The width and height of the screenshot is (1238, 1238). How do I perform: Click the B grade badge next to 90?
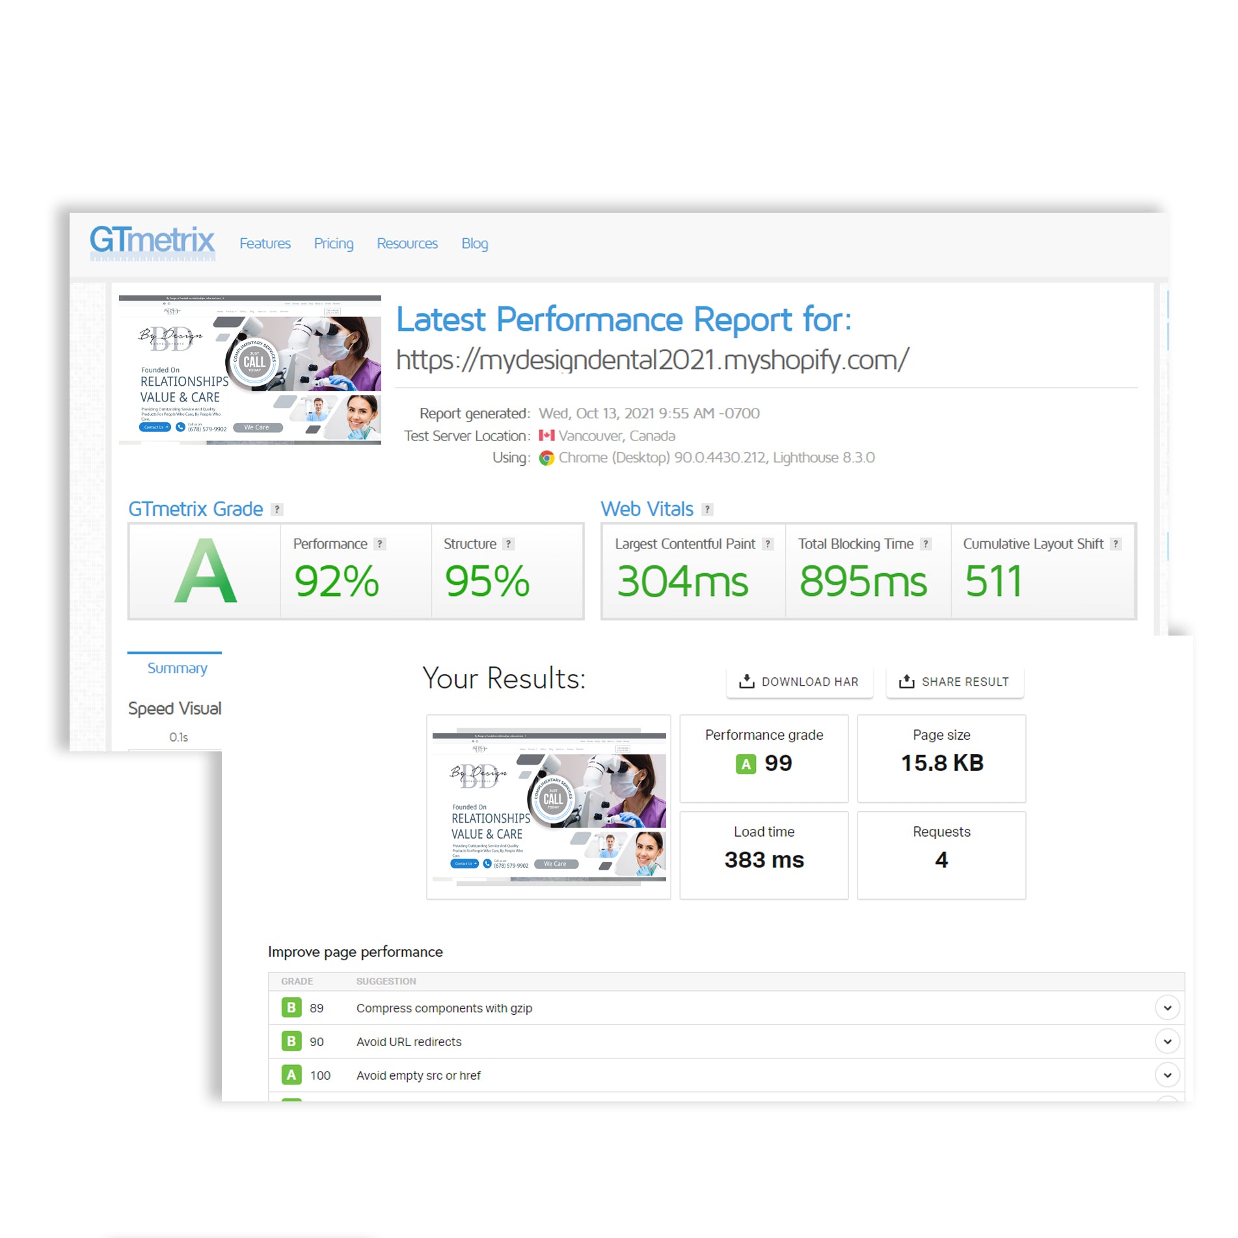291,1042
